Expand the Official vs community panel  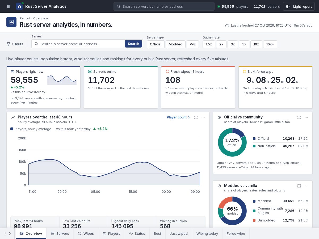pyautogui.click(x=299, y=117)
